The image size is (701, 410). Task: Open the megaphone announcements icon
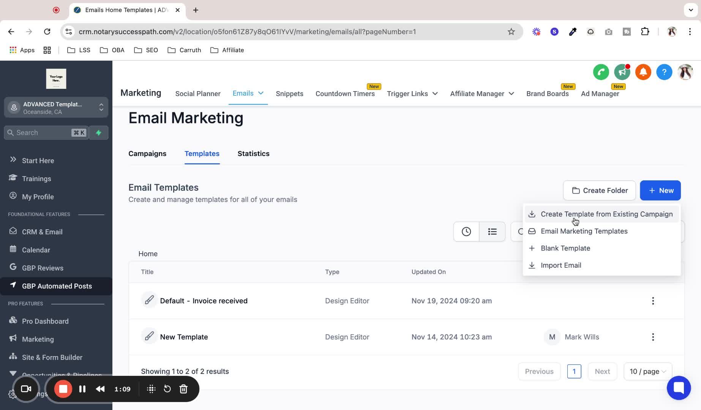[622, 72]
